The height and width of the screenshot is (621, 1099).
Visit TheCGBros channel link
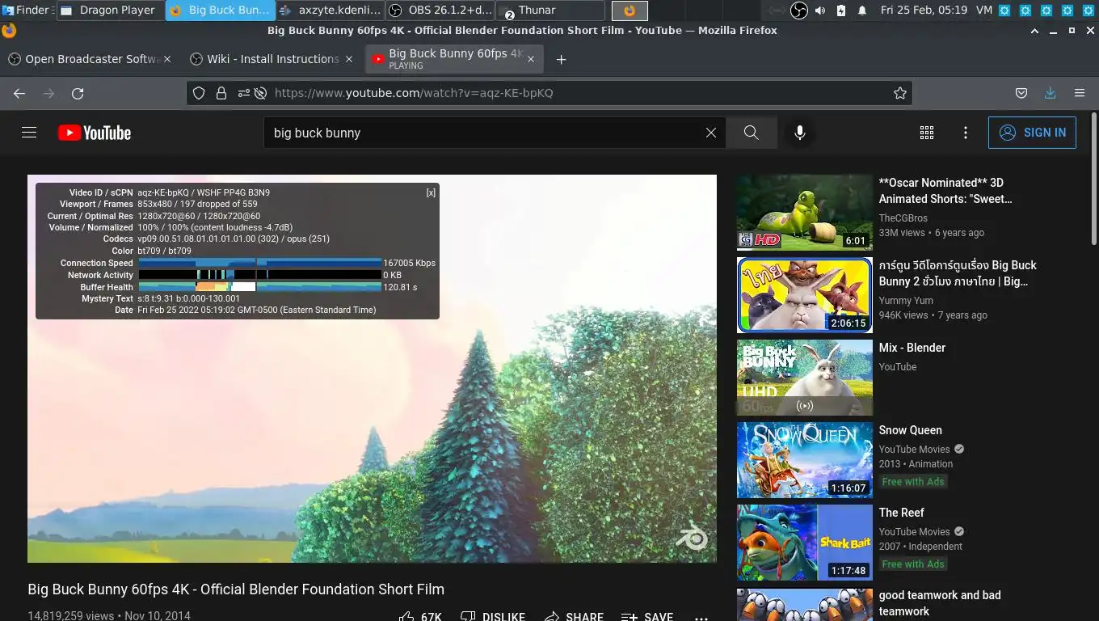tap(903, 218)
